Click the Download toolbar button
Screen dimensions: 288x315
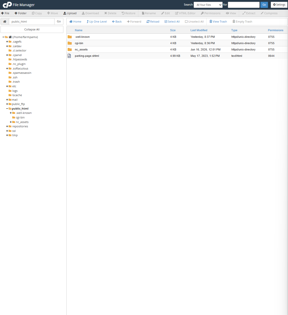(90, 13)
